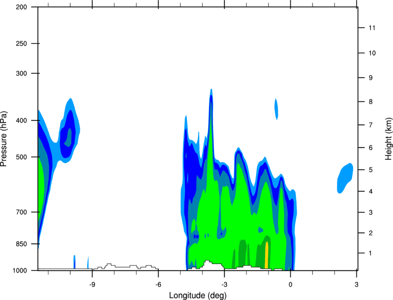393x300 pixels.
Task: Click the 1 km height tick label
Action: pos(370,253)
